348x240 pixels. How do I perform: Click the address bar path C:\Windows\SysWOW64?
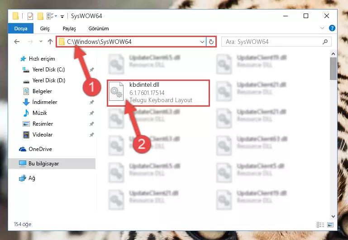click(x=99, y=42)
